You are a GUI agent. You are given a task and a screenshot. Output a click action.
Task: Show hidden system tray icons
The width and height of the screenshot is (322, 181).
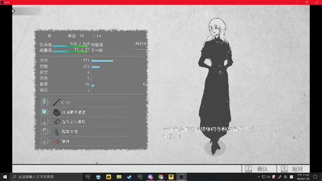tap(258, 177)
